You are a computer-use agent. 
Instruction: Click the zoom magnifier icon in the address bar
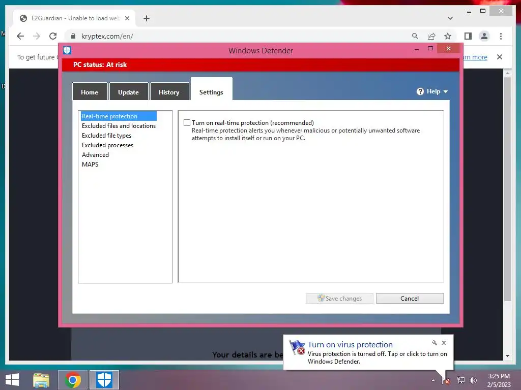point(415,36)
